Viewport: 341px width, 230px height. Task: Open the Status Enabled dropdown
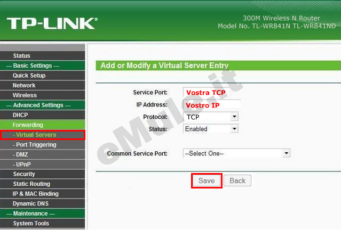(211, 129)
